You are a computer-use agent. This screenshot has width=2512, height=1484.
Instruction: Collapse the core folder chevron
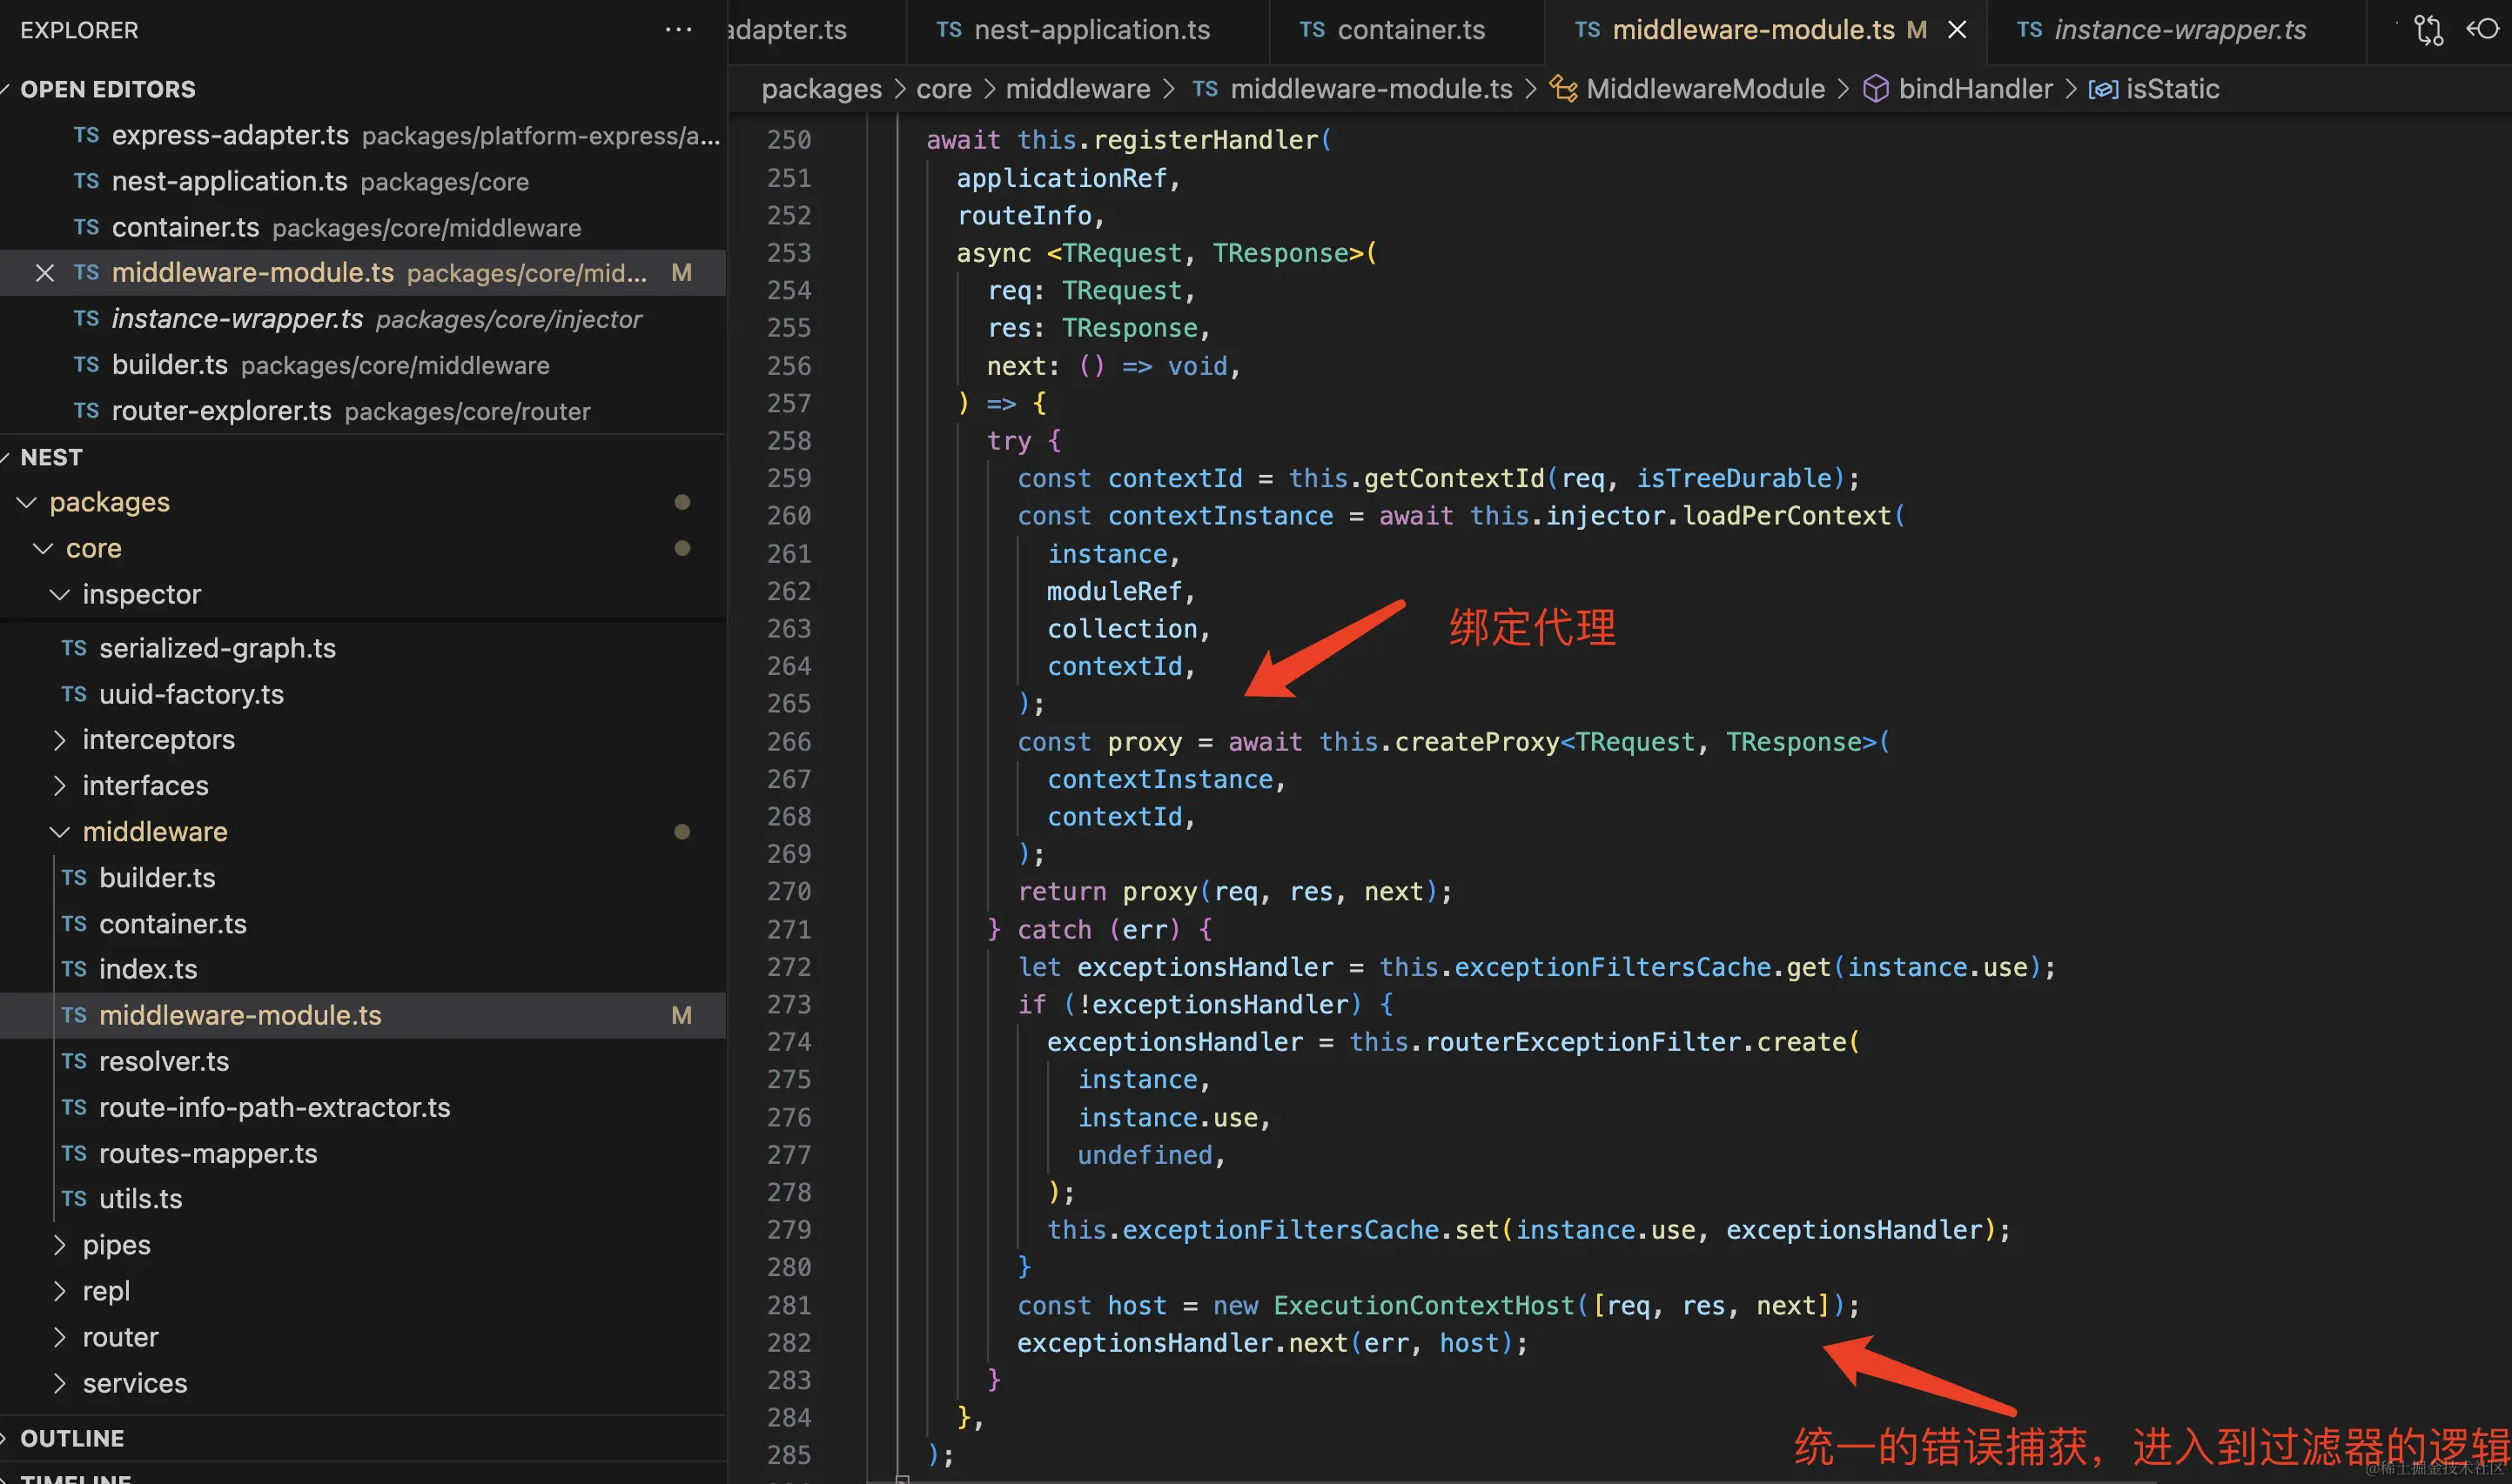43,548
